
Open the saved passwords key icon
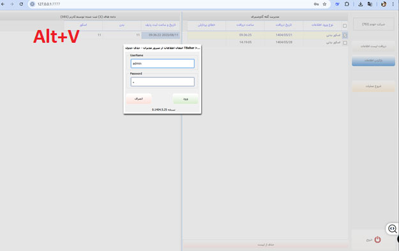point(316,4)
